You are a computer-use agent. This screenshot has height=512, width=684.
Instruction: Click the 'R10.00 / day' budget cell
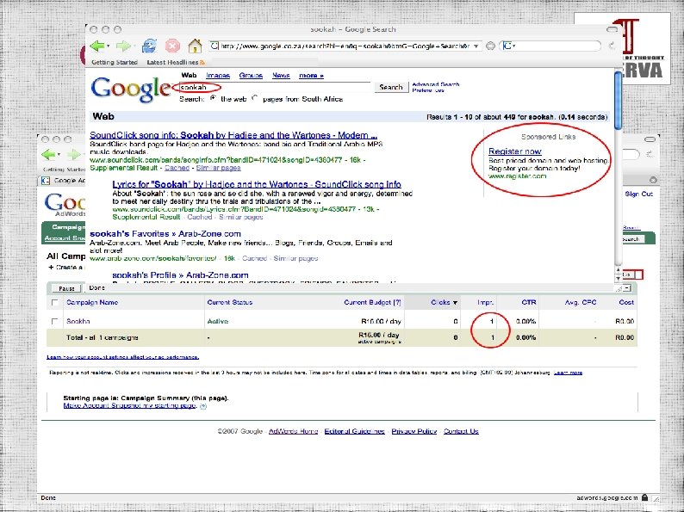(x=381, y=321)
